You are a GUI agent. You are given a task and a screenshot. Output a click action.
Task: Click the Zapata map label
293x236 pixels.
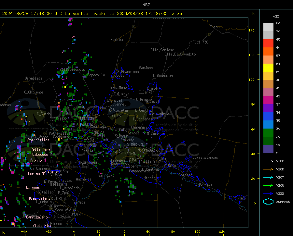point(80,202)
